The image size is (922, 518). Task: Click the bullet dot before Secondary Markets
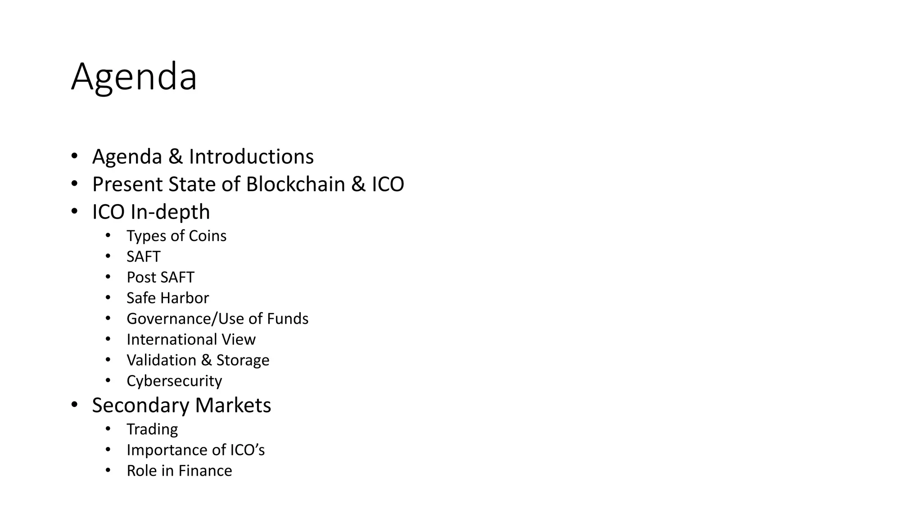coord(74,405)
